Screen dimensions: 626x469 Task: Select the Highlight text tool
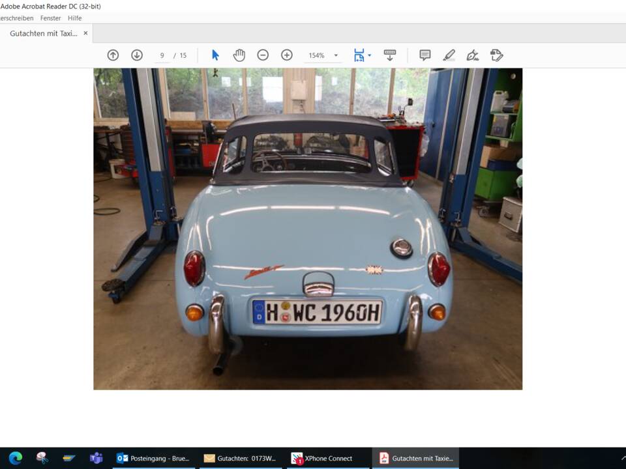449,55
